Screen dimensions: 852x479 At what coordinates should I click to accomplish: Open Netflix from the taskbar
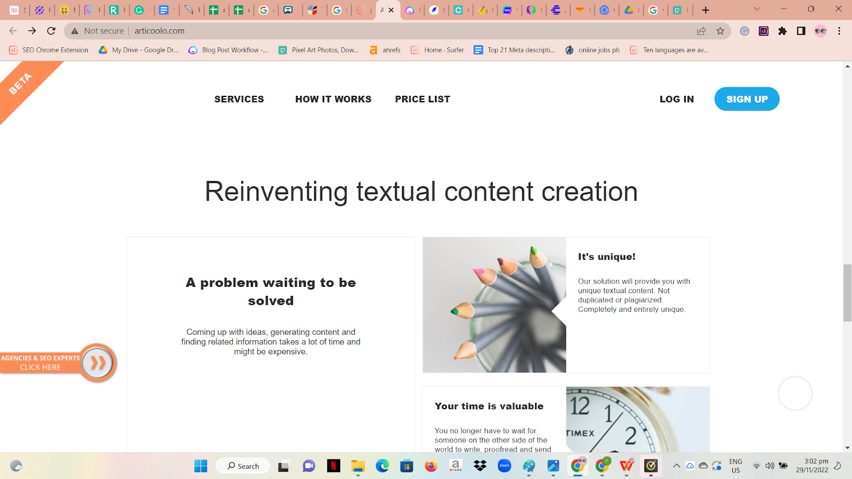(333, 466)
